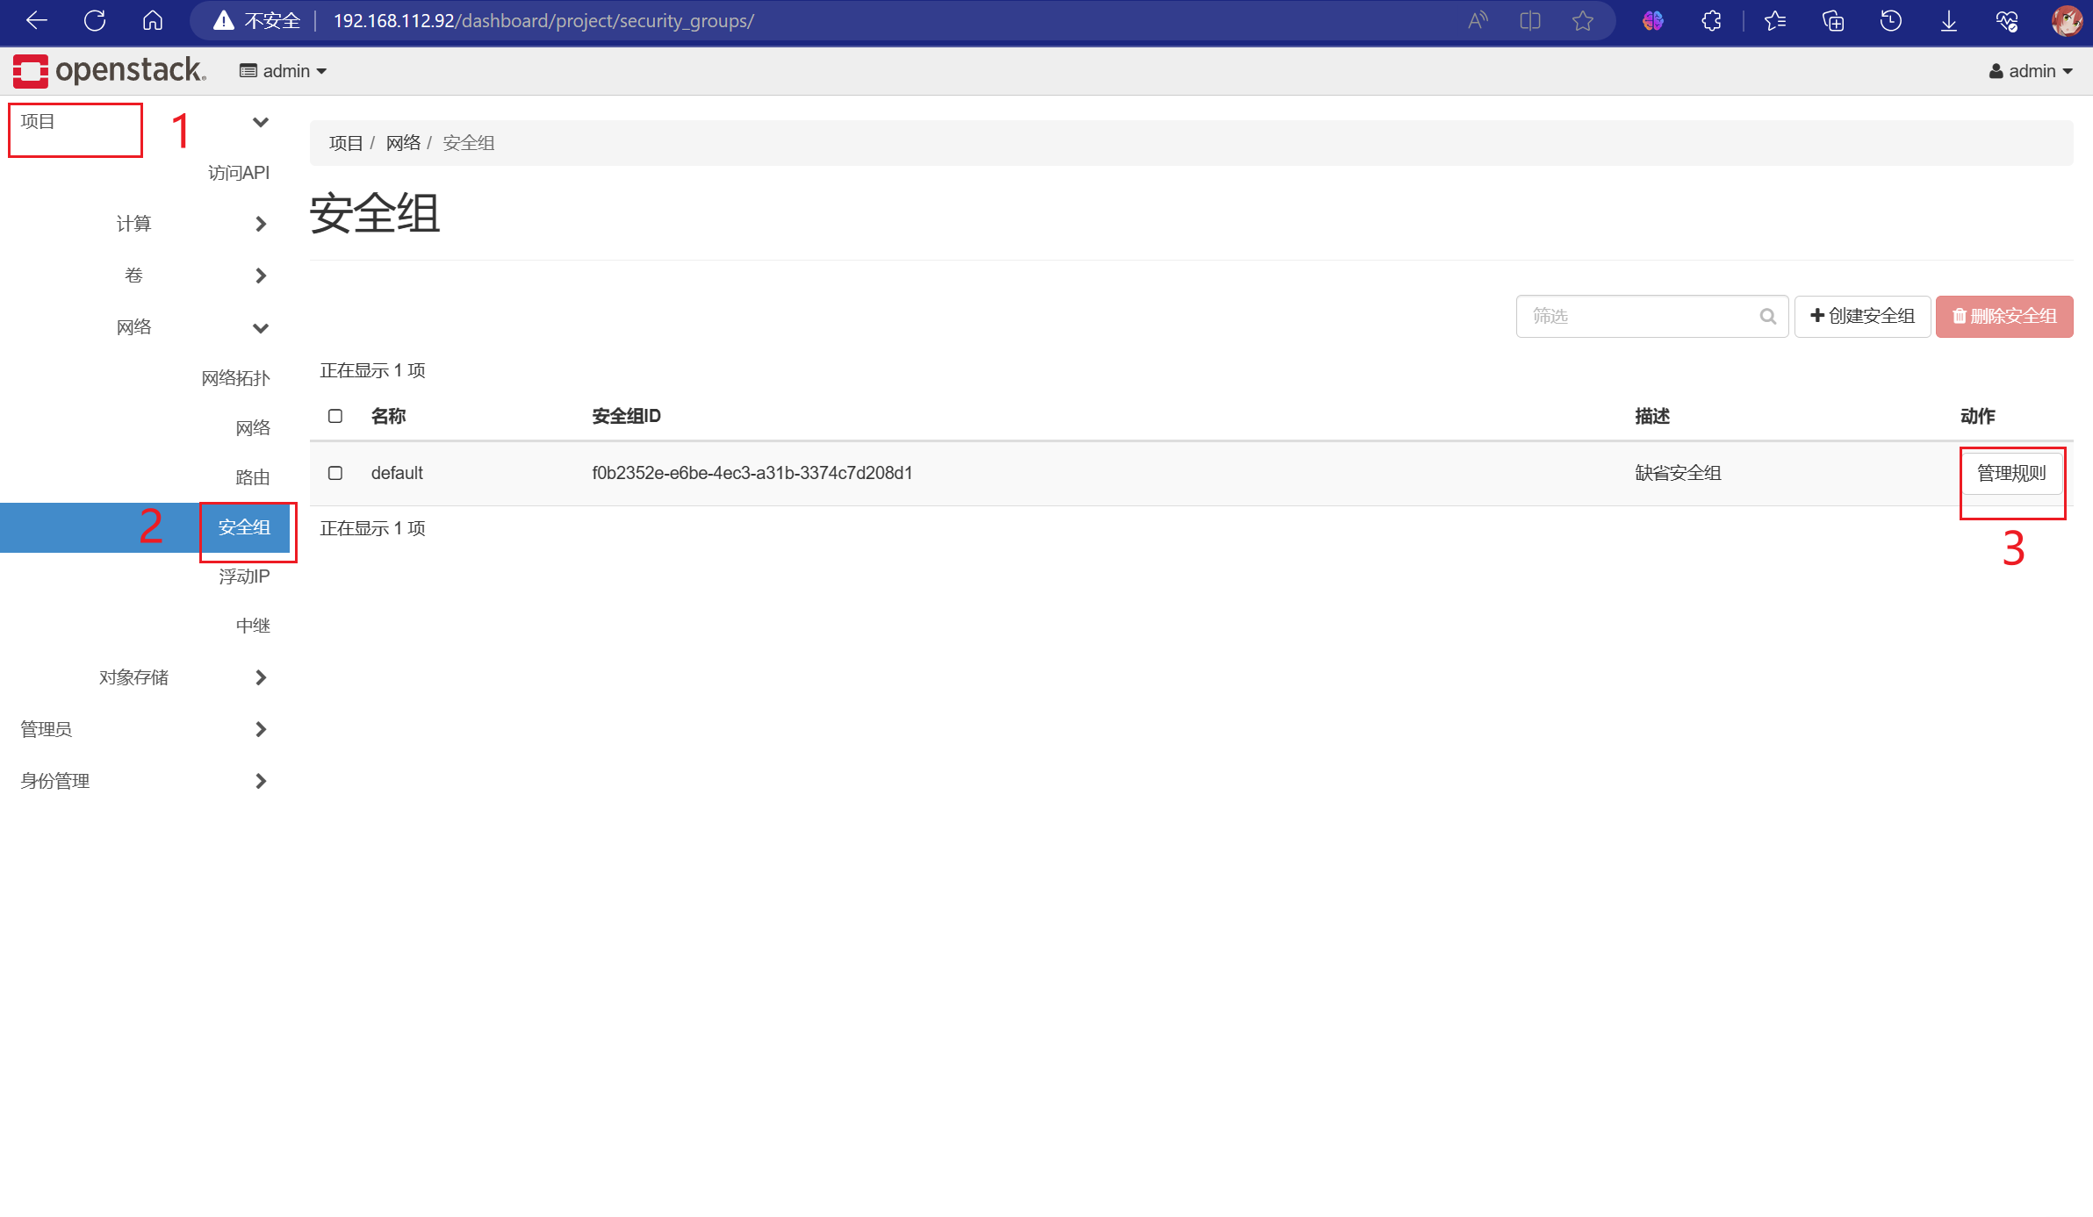Open browser history icon
Screen dimensions: 2093x1217
point(1891,20)
